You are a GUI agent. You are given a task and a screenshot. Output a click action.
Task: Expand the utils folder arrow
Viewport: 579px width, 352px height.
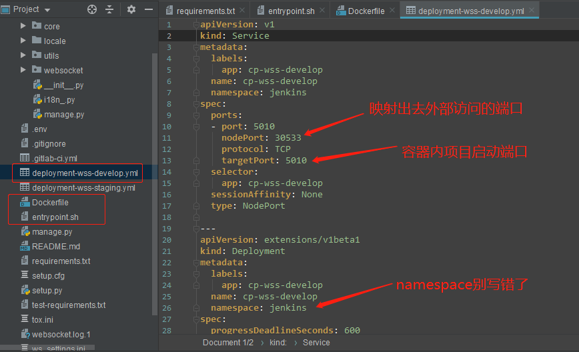[x=23, y=55]
